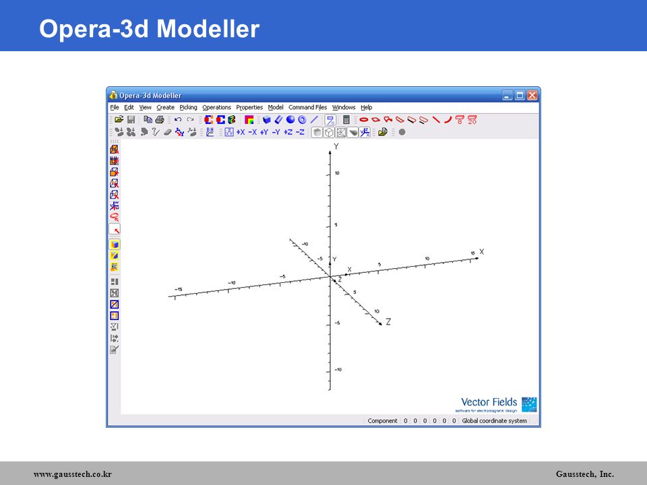
Task: Open the calculator tool
Action: [x=346, y=120]
